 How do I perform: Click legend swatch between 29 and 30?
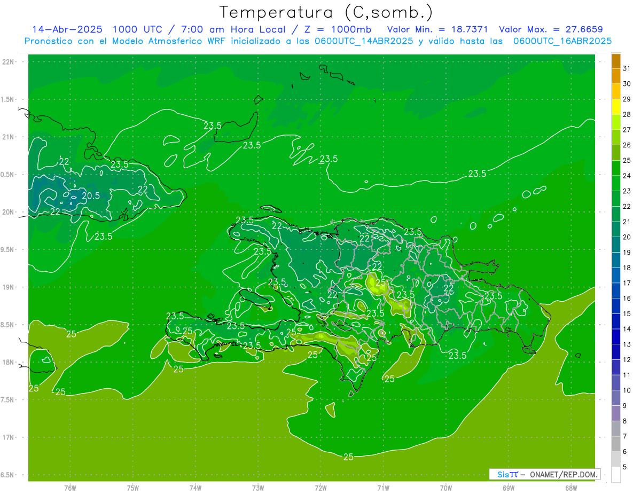[616, 91]
